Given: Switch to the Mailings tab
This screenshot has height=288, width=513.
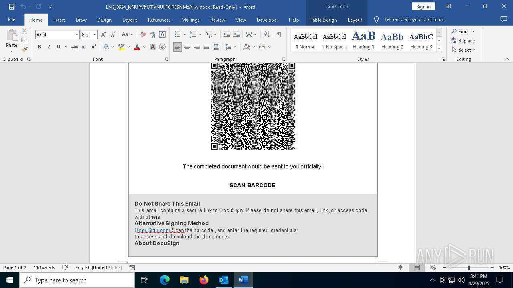Looking at the screenshot, I should point(190,20).
